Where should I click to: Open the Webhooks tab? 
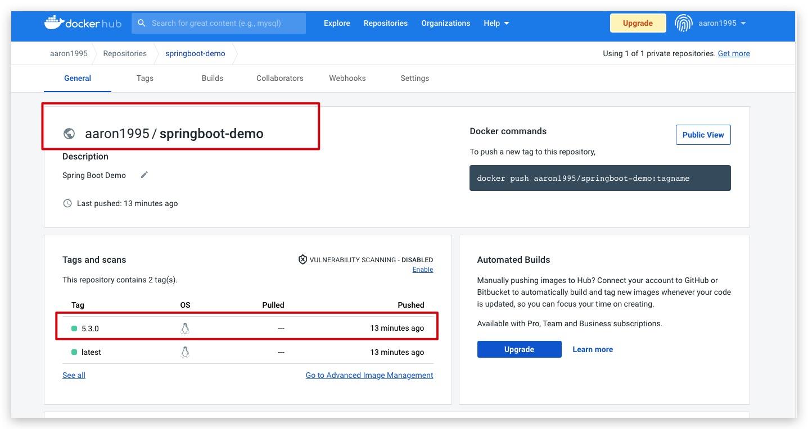[x=347, y=78]
